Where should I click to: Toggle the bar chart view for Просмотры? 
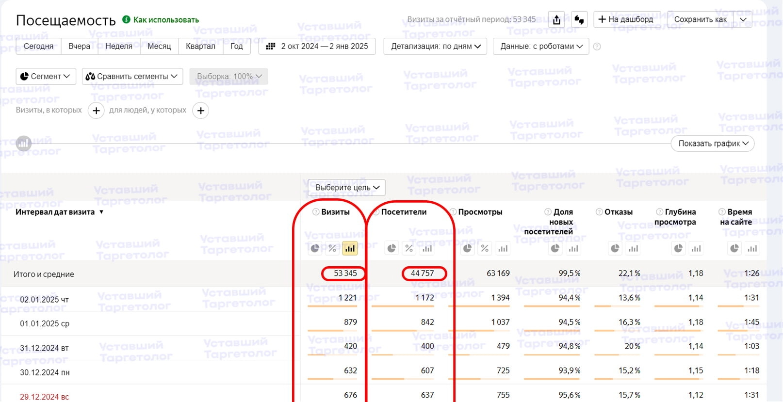tap(503, 249)
